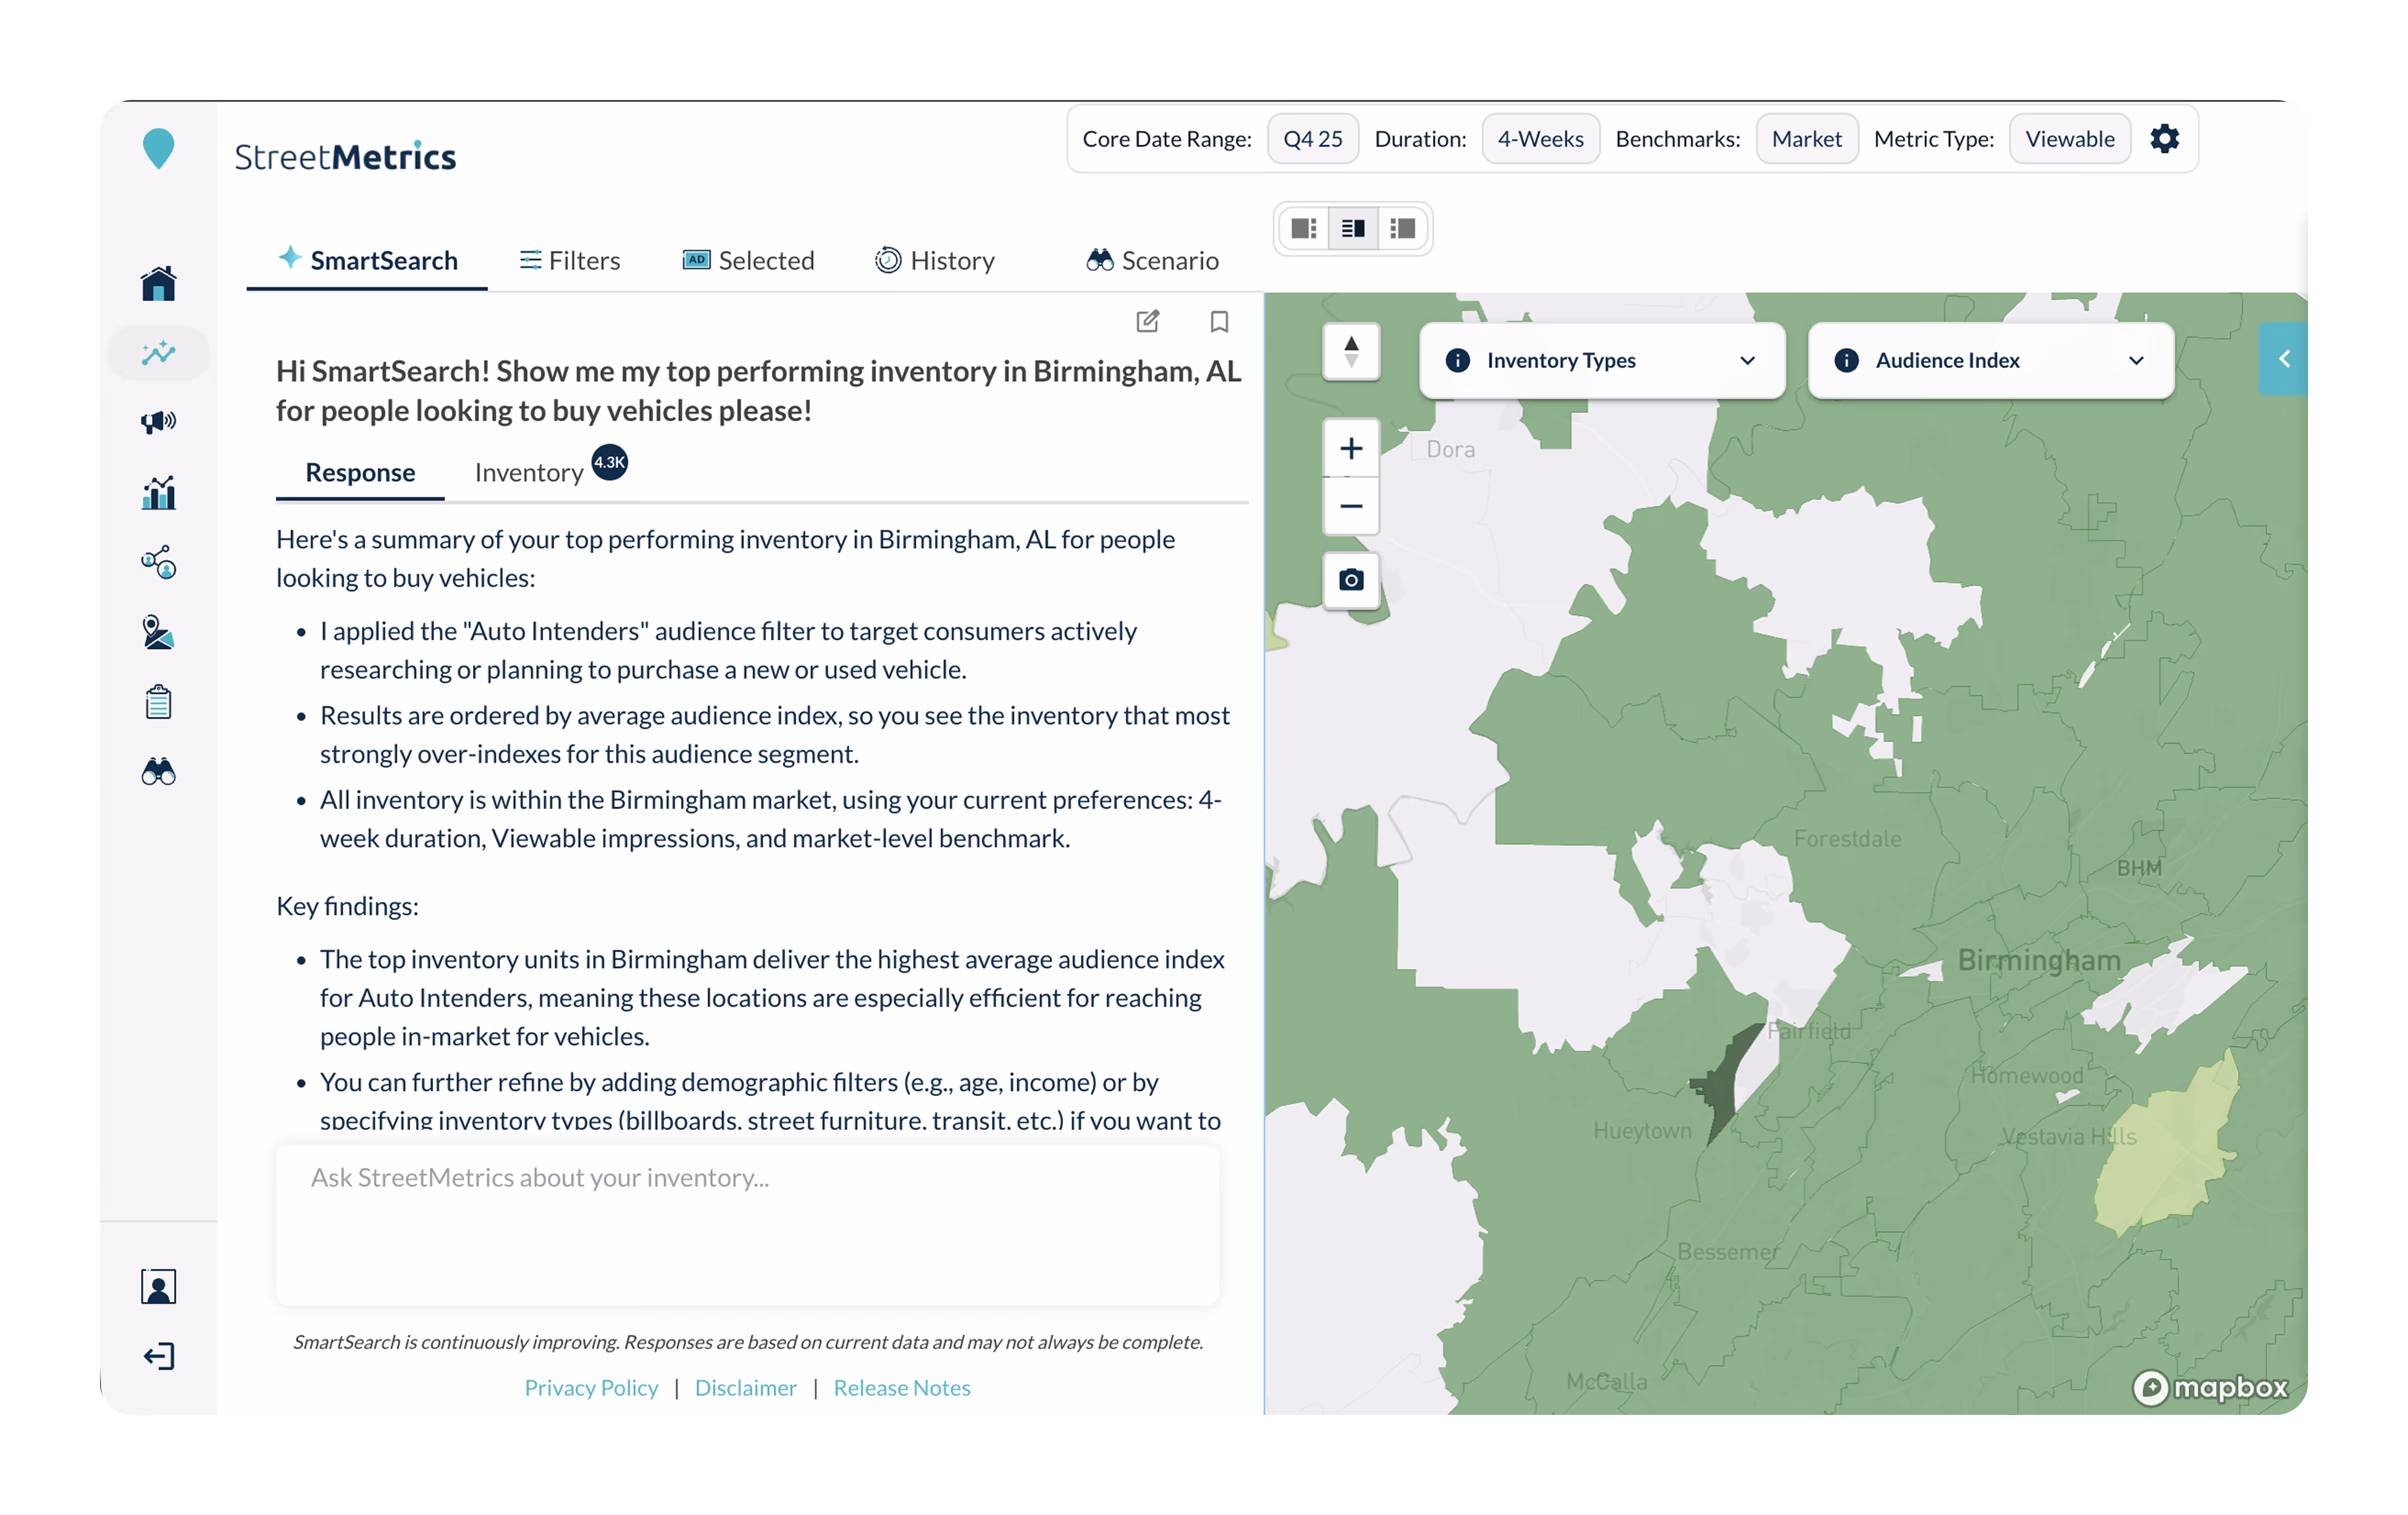Screen dimensions: 2408x1515
Task: Open the Privacy Policy link
Action: (x=591, y=1387)
